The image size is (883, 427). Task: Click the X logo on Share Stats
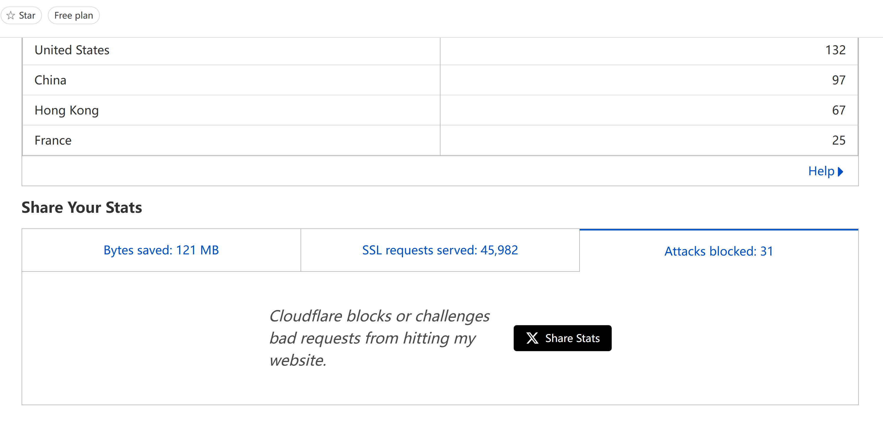tap(532, 338)
